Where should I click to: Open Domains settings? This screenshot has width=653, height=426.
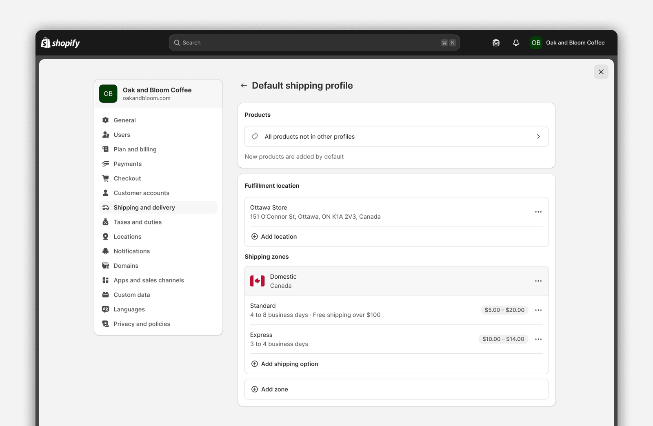158,266
